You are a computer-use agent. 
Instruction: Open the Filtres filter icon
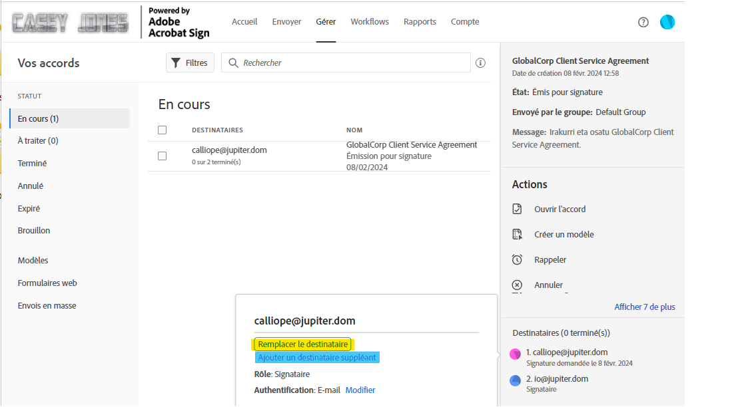pyautogui.click(x=190, y=62)
